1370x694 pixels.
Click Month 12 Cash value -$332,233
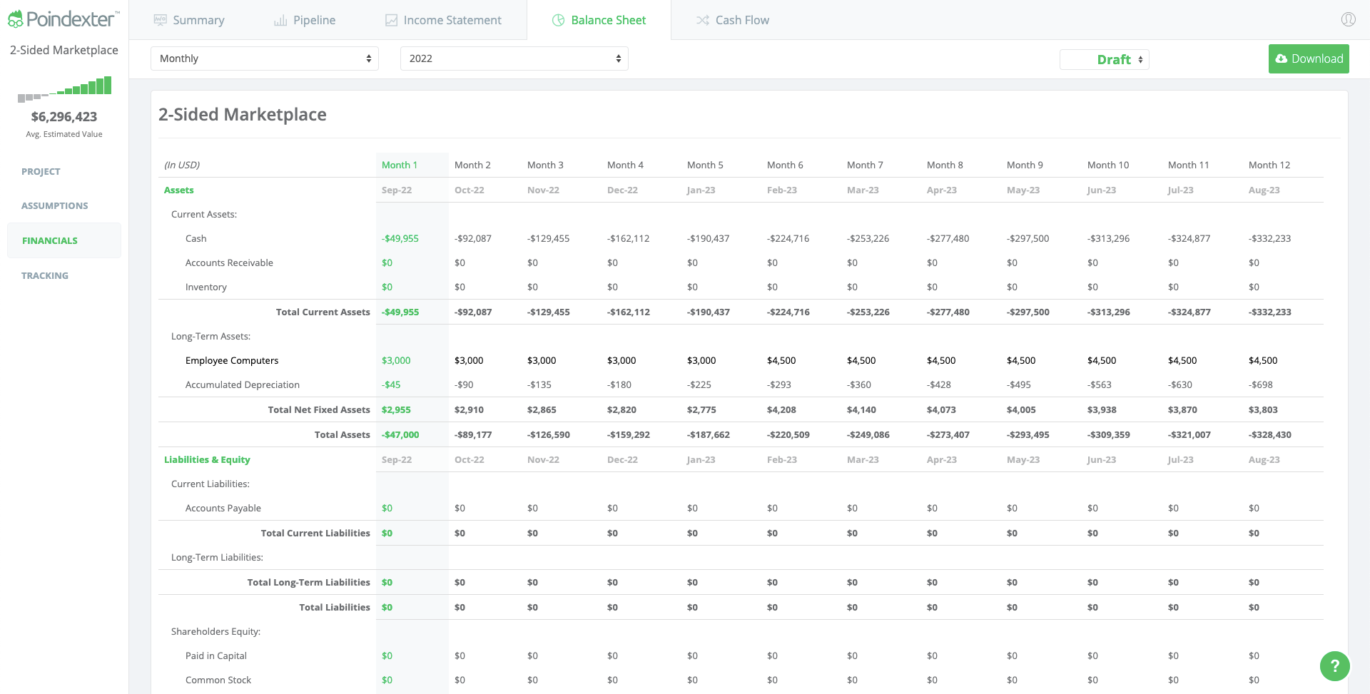tap(1270, 238)
